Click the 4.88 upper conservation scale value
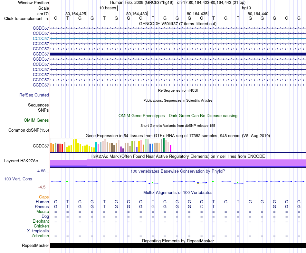The width and height of the screenshot is (306, 253). [x=41, y=171]
